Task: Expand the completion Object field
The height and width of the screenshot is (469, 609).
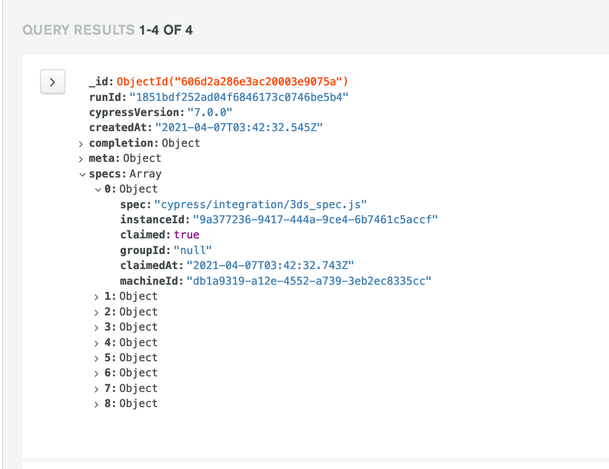Action: pos(81,144)
